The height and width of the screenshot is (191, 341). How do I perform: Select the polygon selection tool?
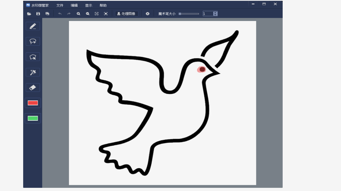[33, 57]
